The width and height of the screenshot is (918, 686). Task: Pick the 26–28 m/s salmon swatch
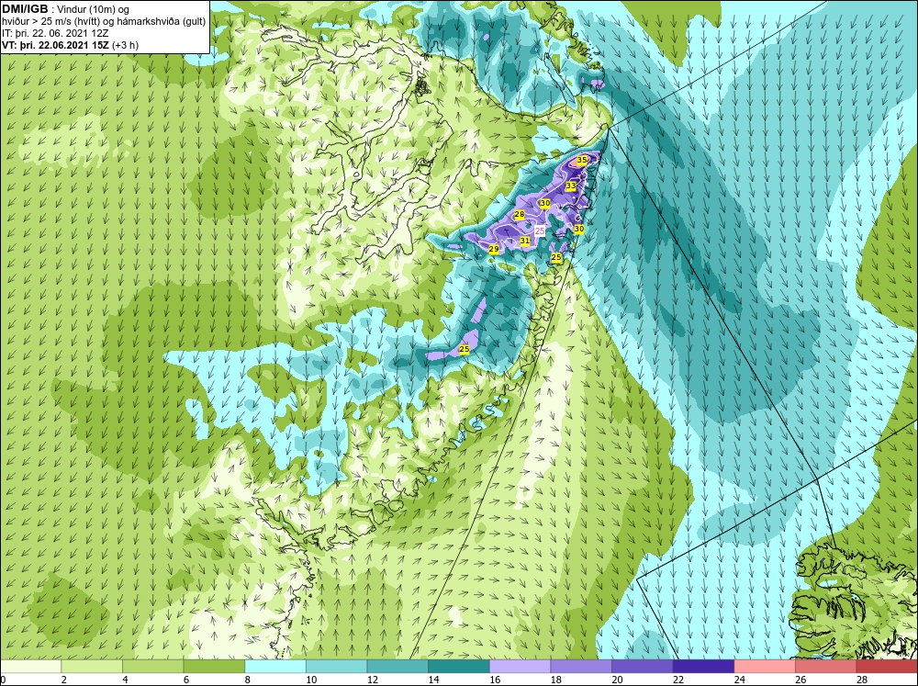[826, 666]
